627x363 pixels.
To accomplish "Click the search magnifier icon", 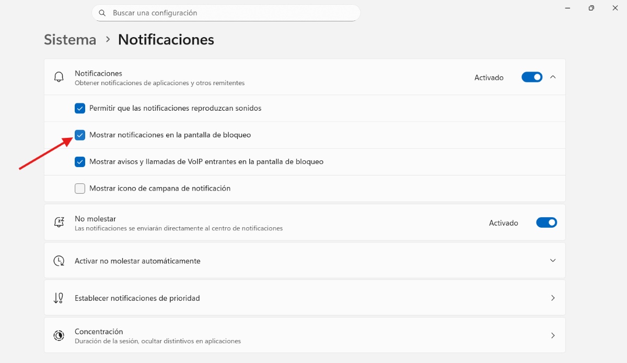I will click(102, 12).
